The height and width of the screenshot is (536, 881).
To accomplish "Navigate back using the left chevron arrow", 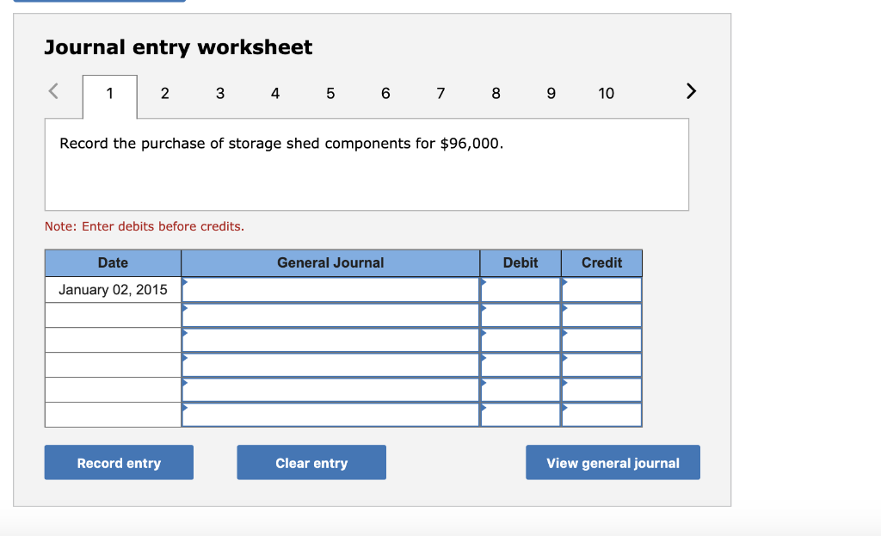I will pyautogui.click(x=52, y=90).
